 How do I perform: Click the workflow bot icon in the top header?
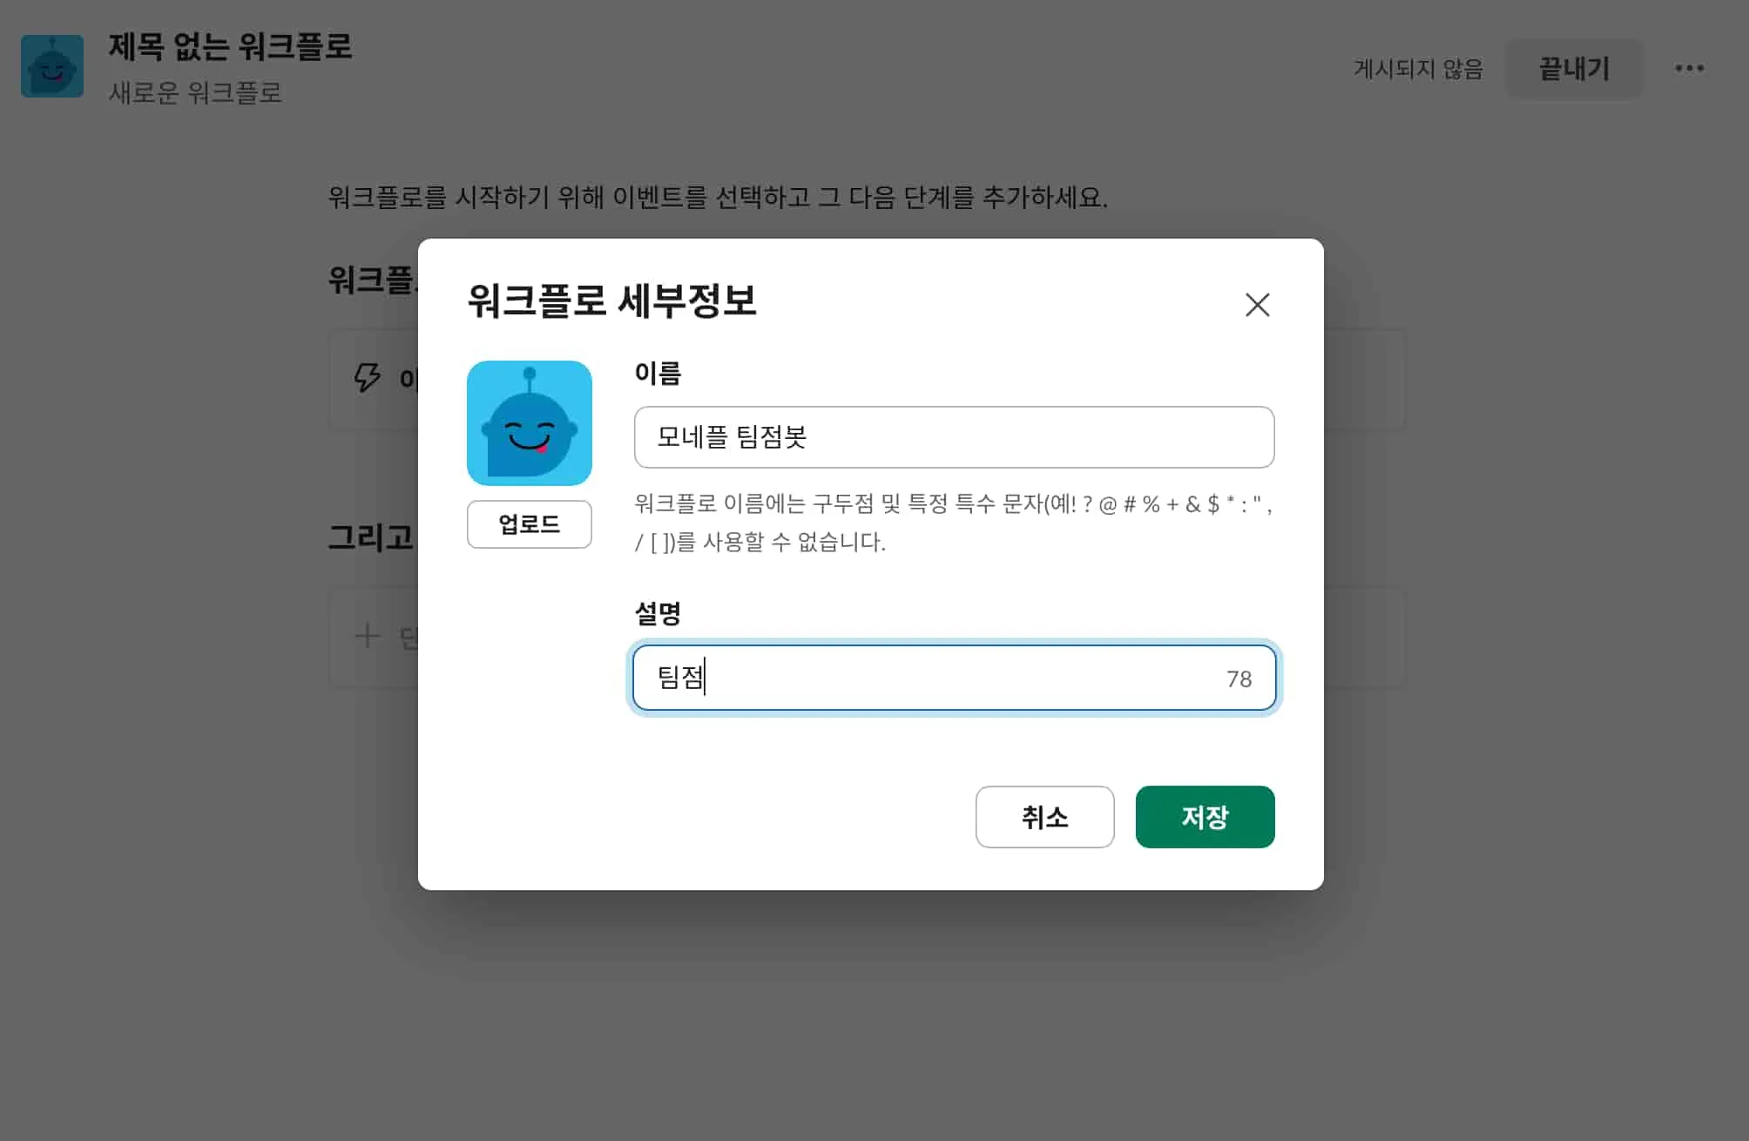click(x=52, y=67)
